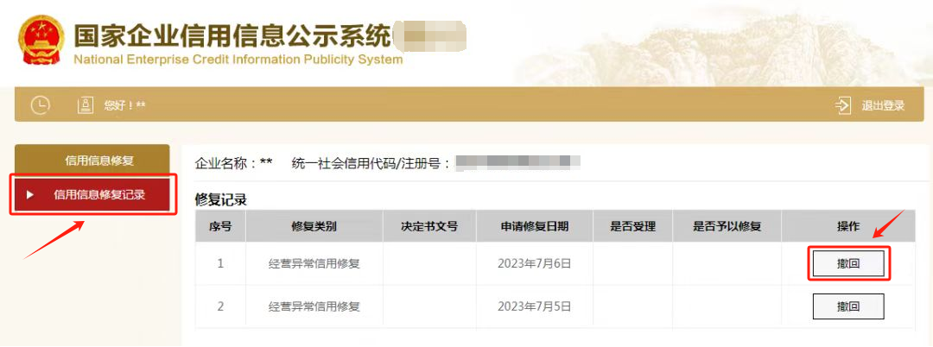Image resolution: width=933 pixels, height=347 pixels.
Task: Click the 序号 column header
Action: tap(220, 226)
